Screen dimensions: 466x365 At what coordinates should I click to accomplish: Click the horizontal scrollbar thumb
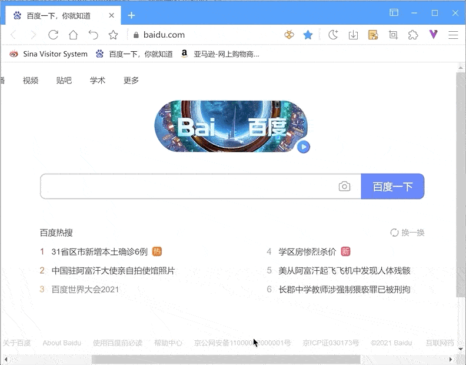(226, 359)
